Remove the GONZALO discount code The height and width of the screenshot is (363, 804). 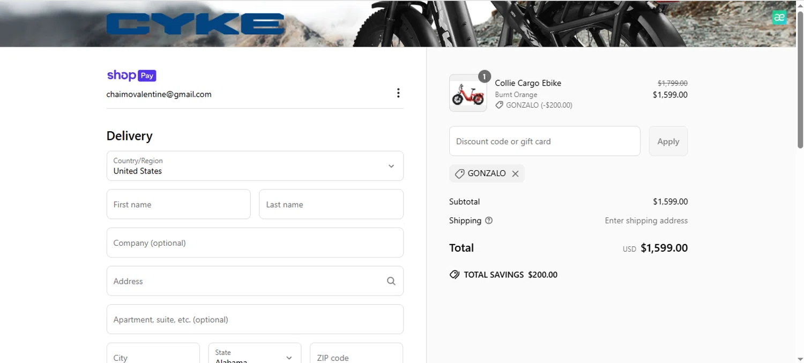pos(515,173)
